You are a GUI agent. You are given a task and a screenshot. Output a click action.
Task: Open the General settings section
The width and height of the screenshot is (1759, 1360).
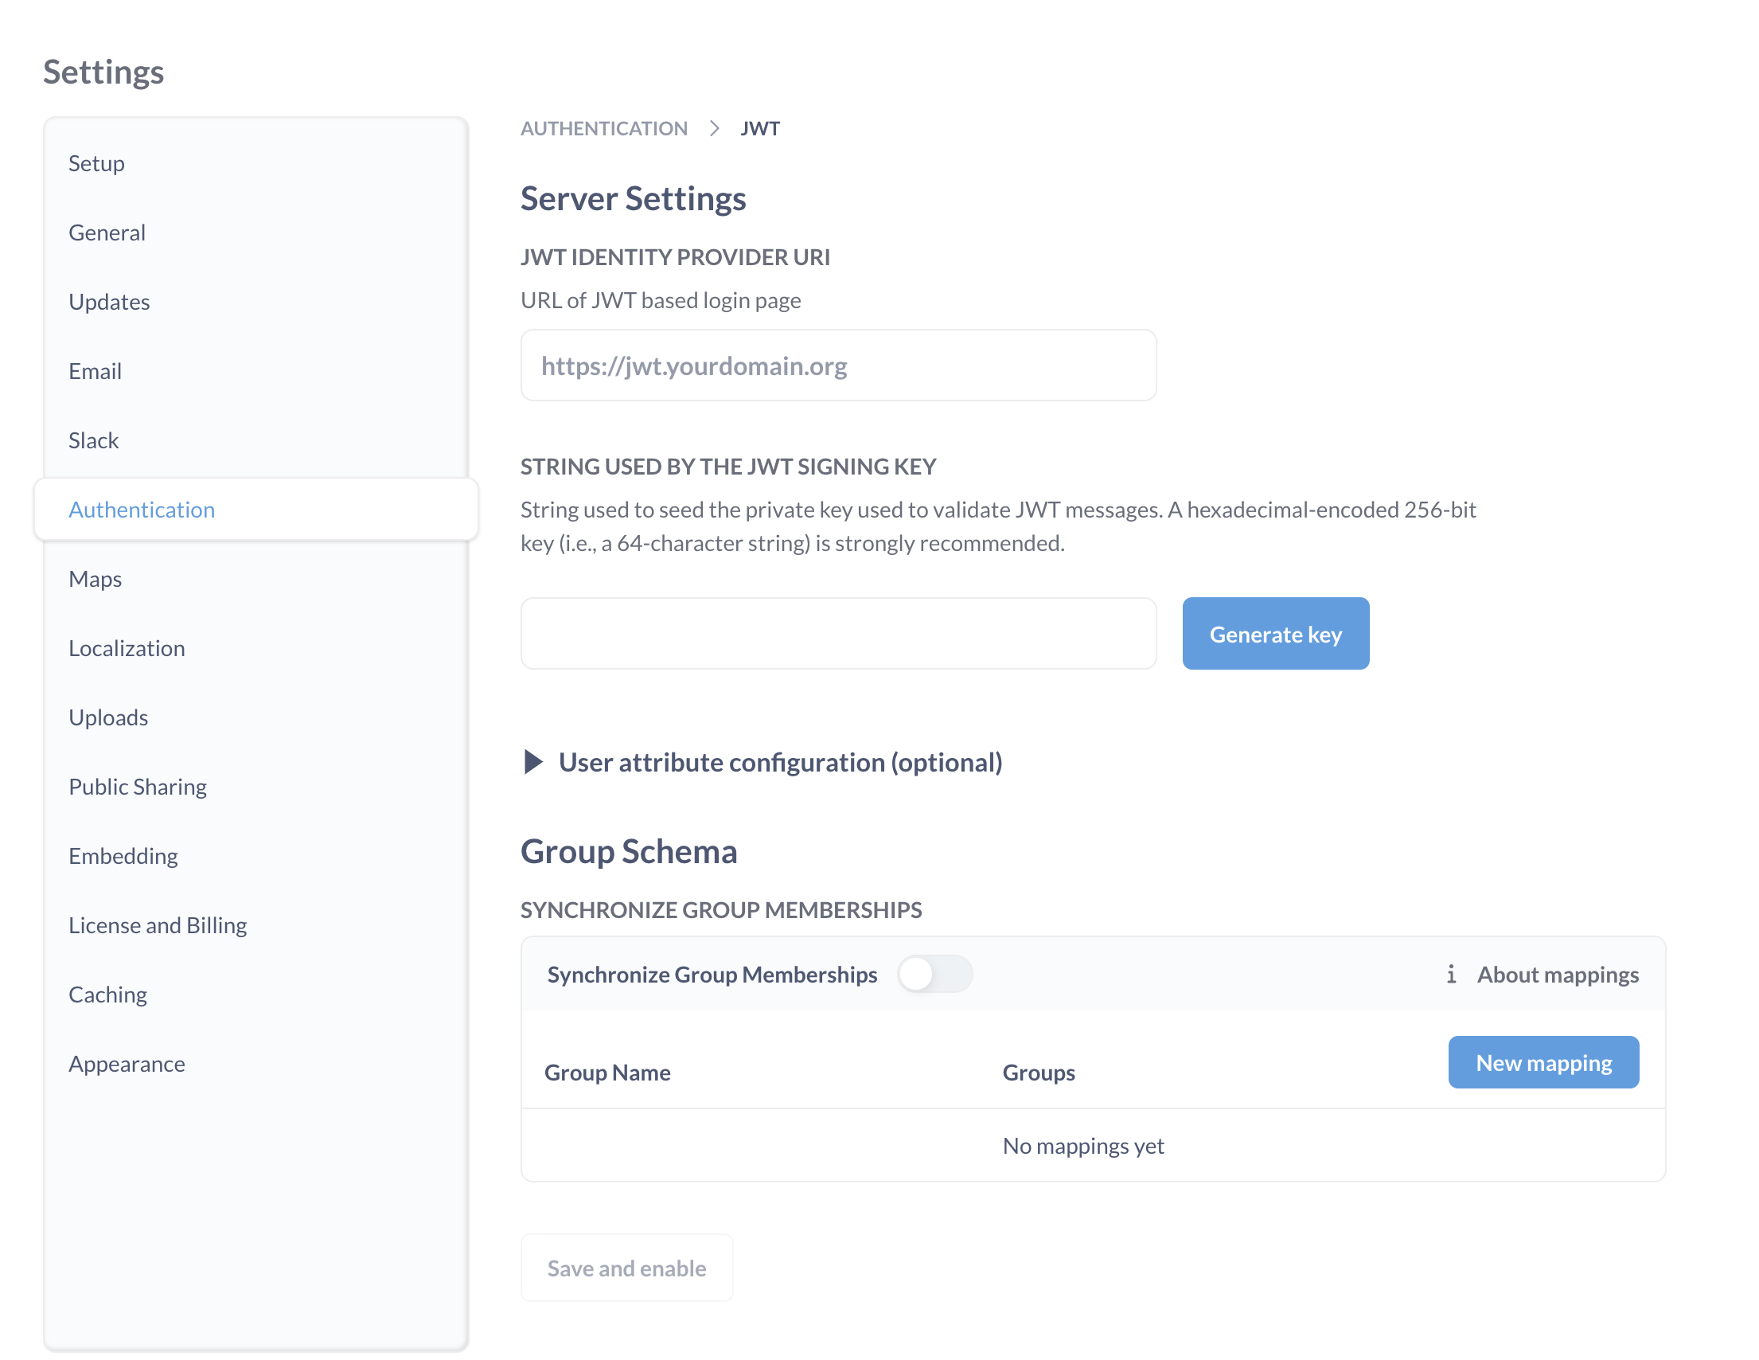pyautogui.click(x=107, y=232)
